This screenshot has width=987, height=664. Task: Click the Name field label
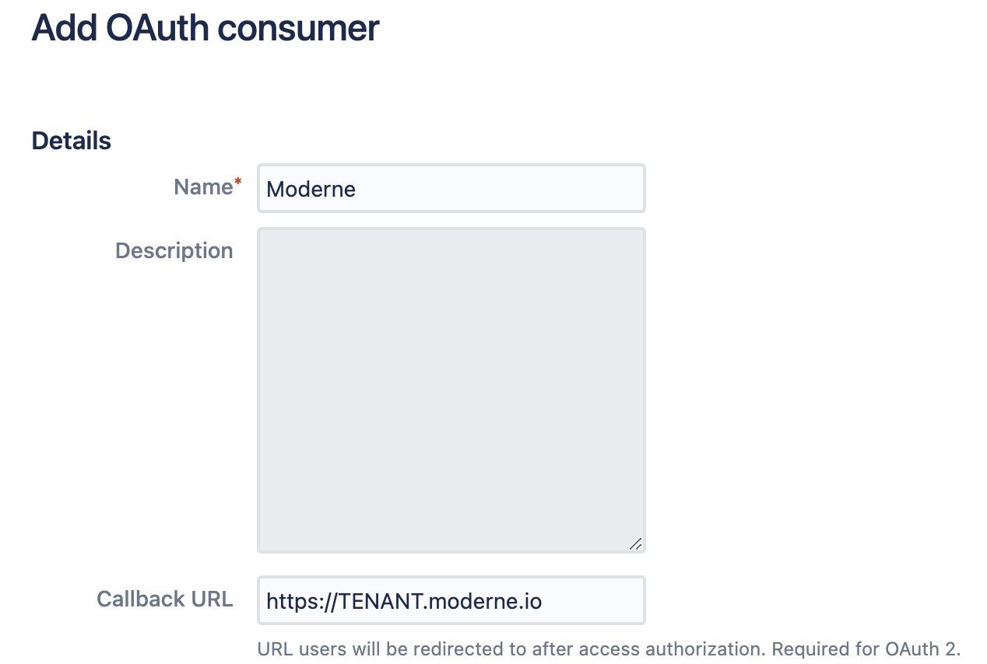click(203, 187)
